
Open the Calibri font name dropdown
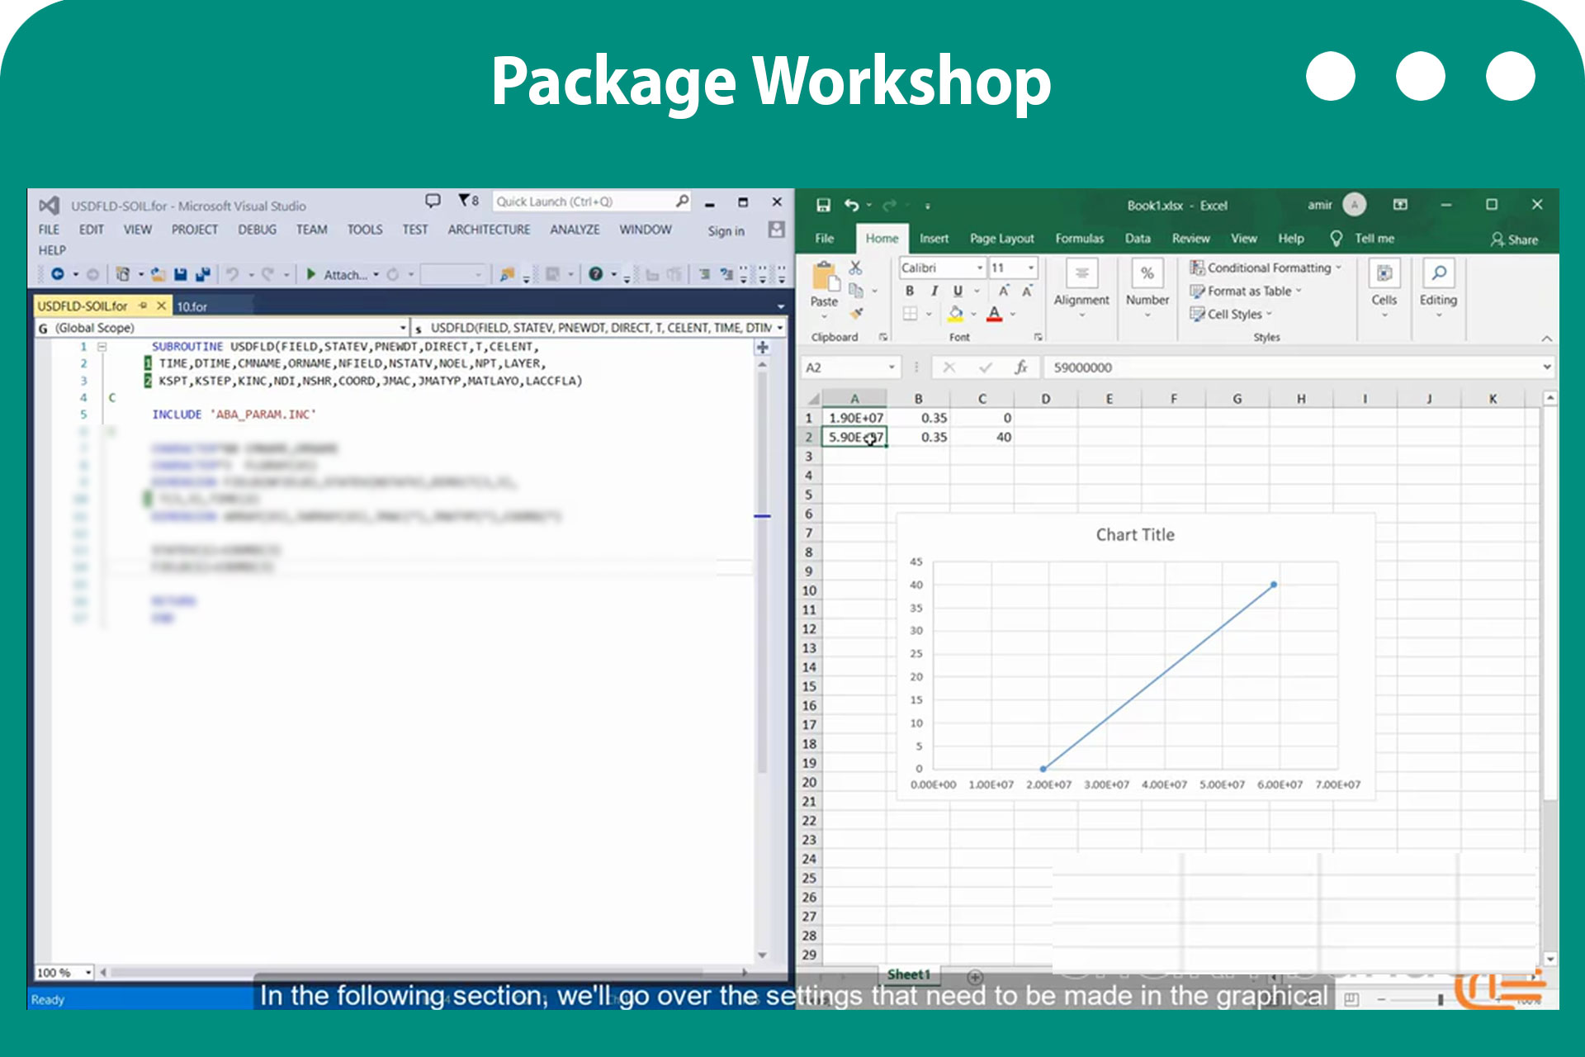(980, 268)
